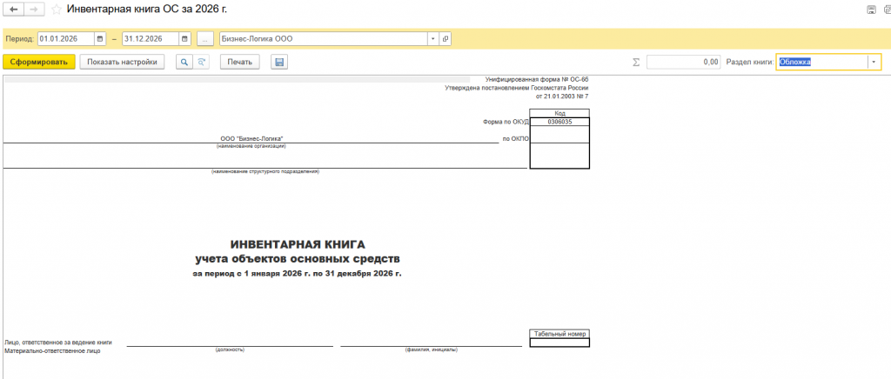Image resolution: width=891 pixels, height=379 pixels.
Task: Add report to favorites with the star icon
Action: click(57, 9)
